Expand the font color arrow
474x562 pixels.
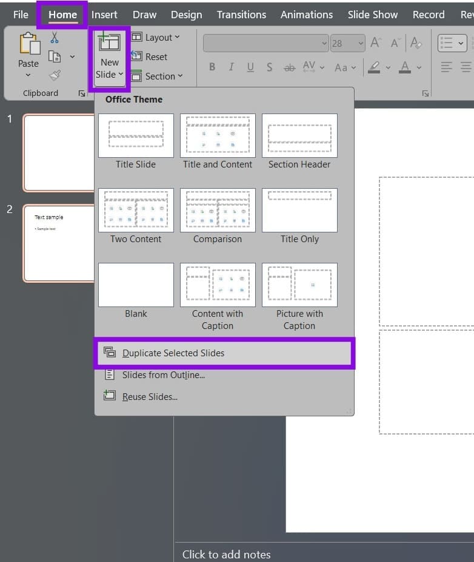tap(419, 67)
